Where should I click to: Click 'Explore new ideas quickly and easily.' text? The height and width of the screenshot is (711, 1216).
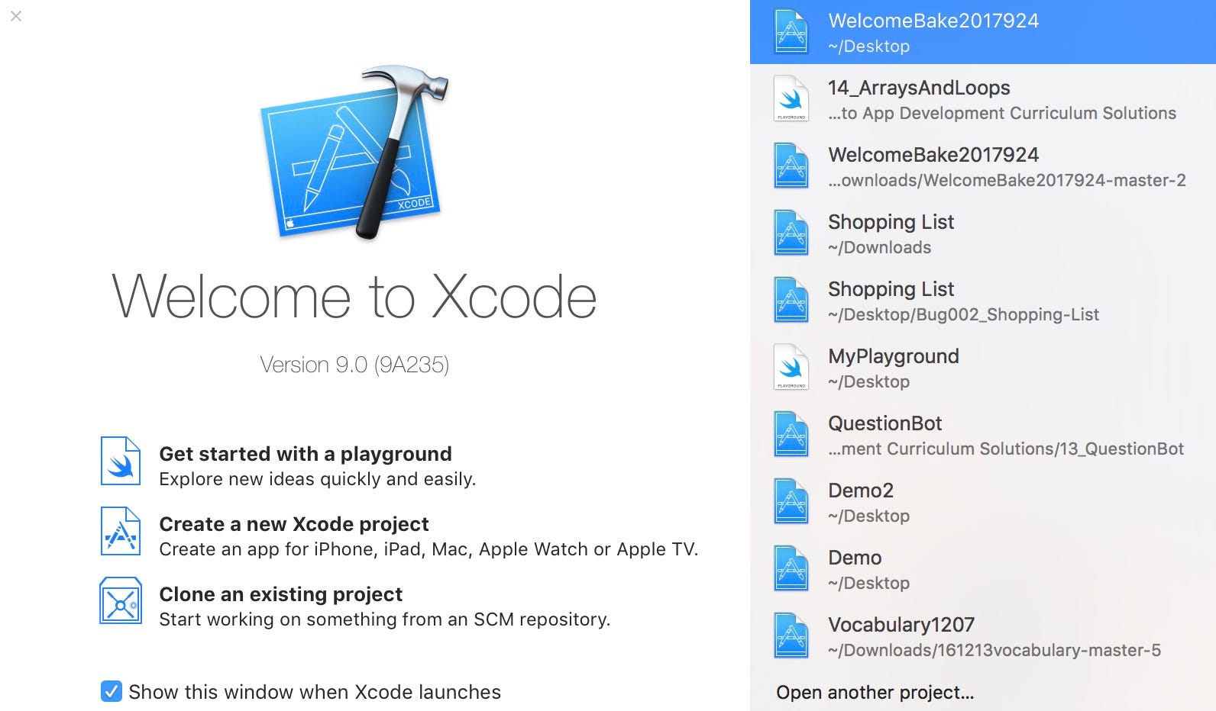(x=318, y=479)
